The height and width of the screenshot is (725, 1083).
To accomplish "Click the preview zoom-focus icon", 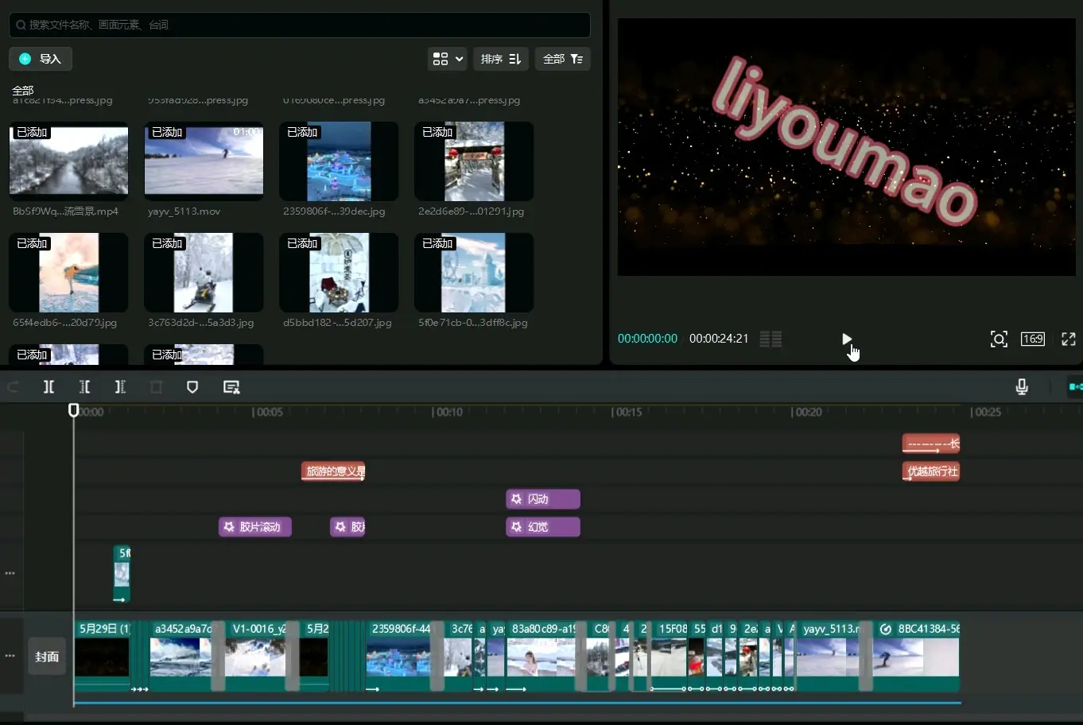I will tap(999, 339).
